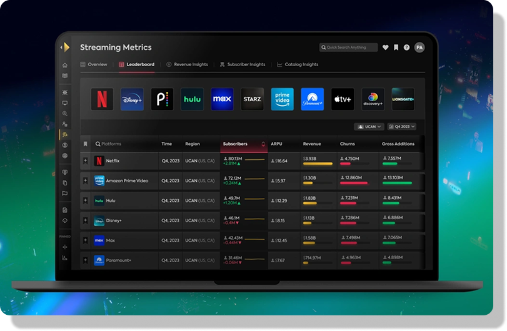Select the Hulu platform tile
This screenshot has height=331, width=507.
tap(192, 99)
